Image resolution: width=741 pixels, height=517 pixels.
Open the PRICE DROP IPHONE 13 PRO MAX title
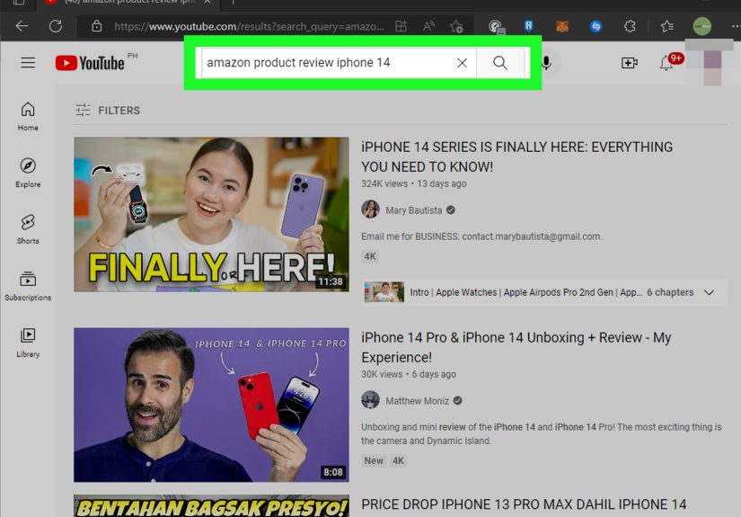pyautogui.click(x=524, y=504)
